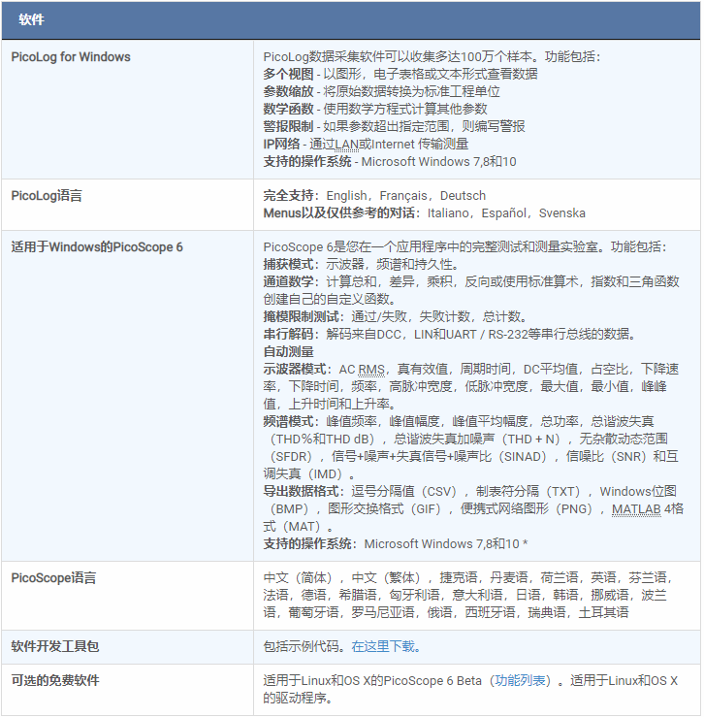
Task: Click the 自动测量 bold heading
Action: click(288, 351)
